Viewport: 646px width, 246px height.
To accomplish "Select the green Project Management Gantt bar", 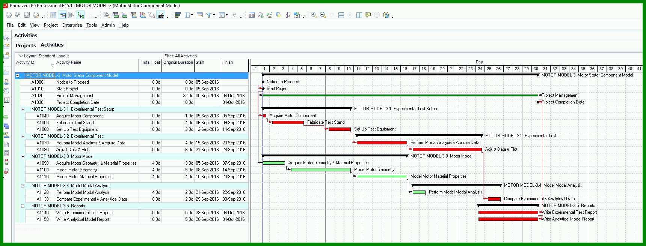I will click(401, 95).
